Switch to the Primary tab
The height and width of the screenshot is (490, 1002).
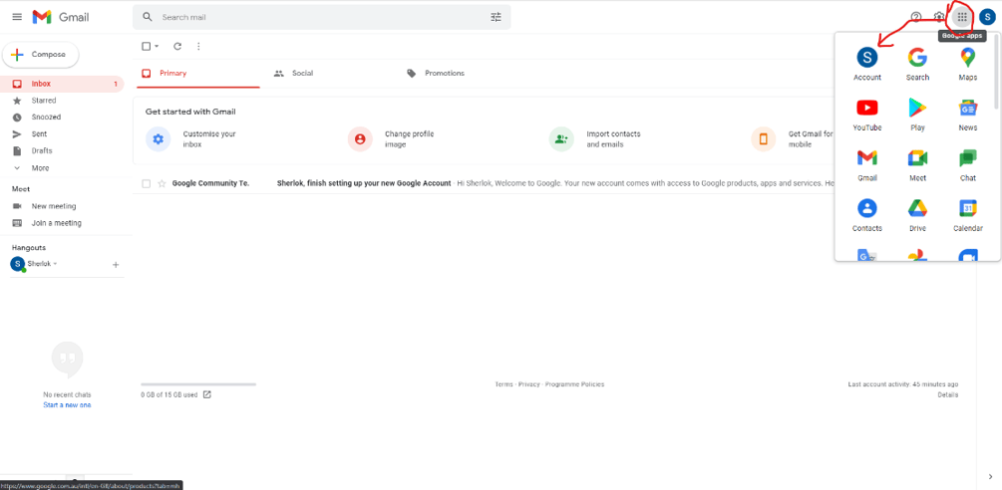coord(198,74)
